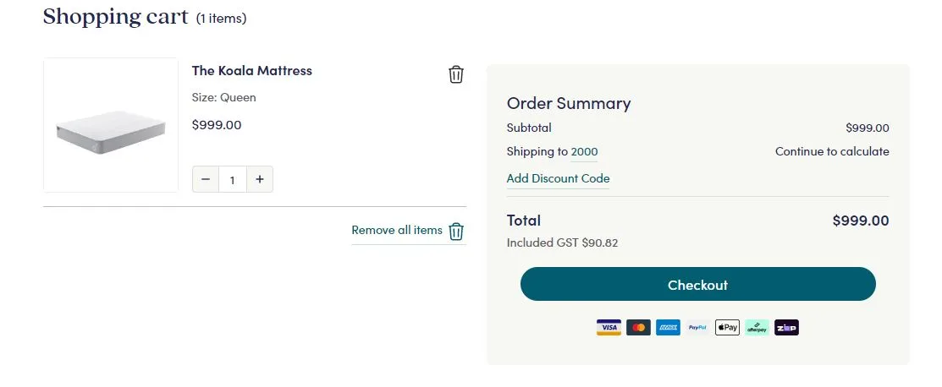Click the Mastercard payment icon
This screenshot has width=942, height=387.
point(638,328)
